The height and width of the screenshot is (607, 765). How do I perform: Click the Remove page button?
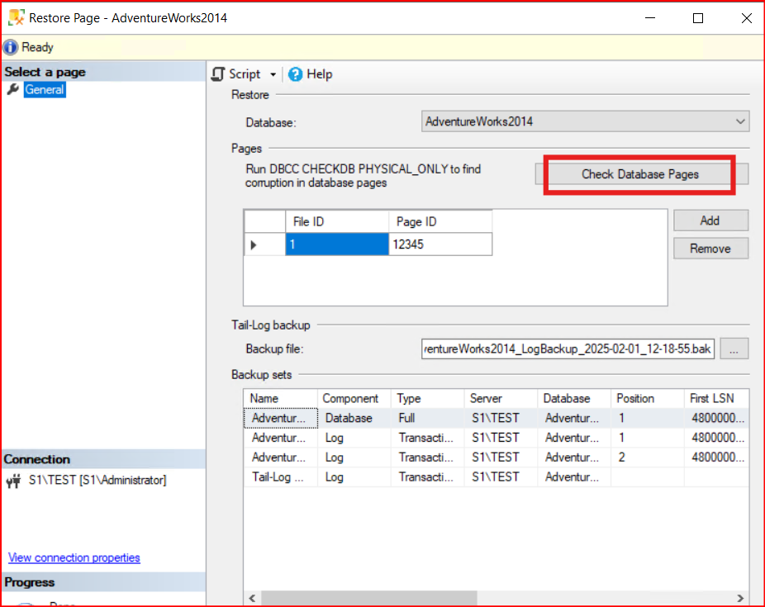point(710,249)
